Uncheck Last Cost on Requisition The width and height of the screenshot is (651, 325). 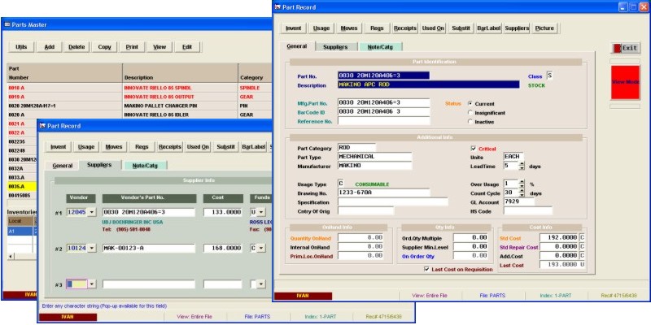pyautogui.click(x=427, y=268)
